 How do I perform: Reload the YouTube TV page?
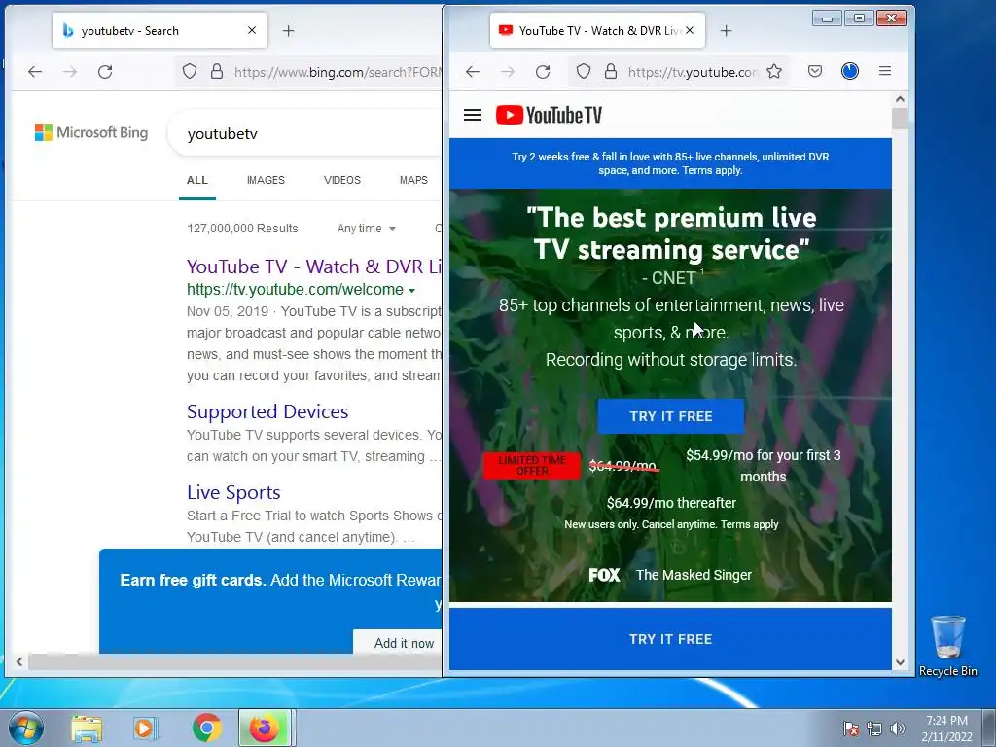click(543, 72)
